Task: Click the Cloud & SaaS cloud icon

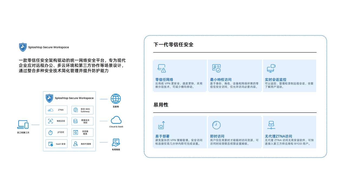Action: point(116,120)
